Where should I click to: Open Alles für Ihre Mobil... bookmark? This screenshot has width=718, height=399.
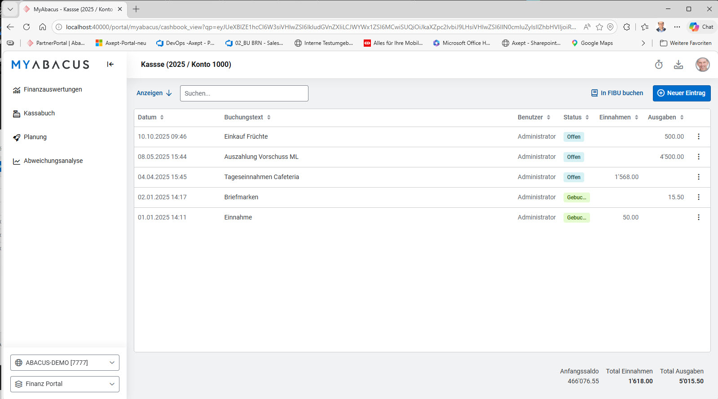[393, 43]
